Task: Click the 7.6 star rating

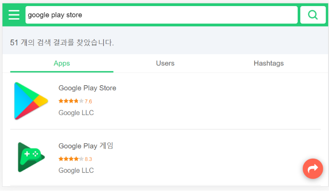Action: (x=88, y=102)
